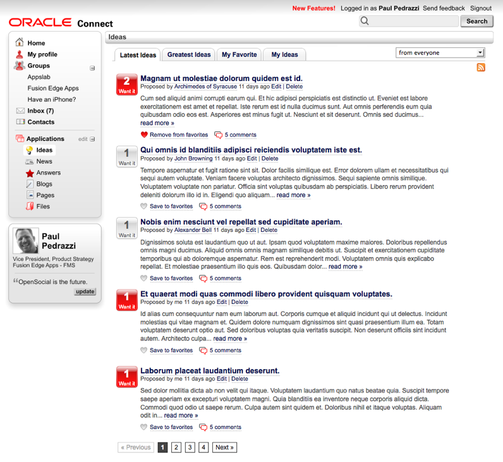
Task: Switch to the My Favorite tab
Action: (239, 54)
